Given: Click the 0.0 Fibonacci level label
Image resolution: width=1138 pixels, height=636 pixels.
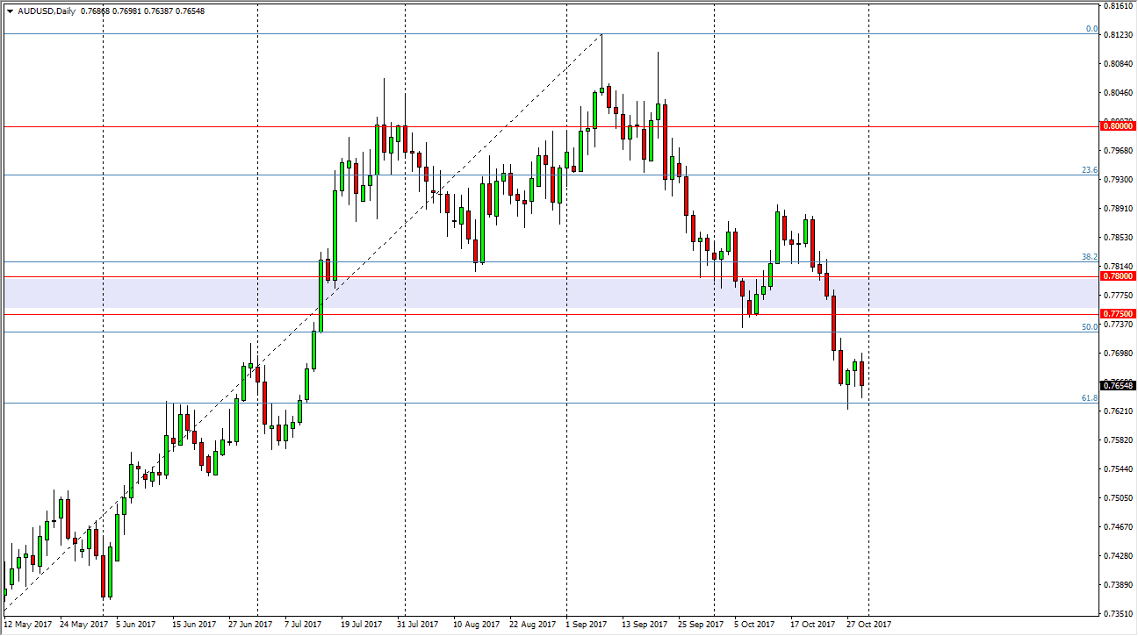Looking at the screenshot, I should [x=1090, y=30].
